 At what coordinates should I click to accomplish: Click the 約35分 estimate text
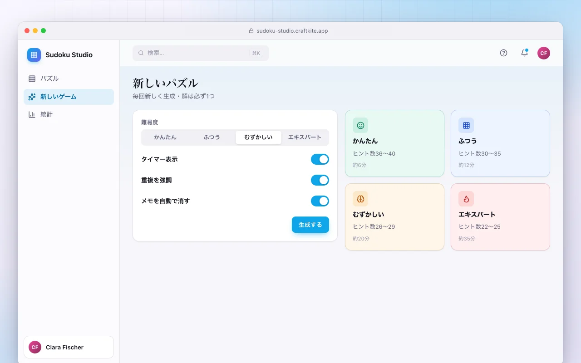point(467,239)
